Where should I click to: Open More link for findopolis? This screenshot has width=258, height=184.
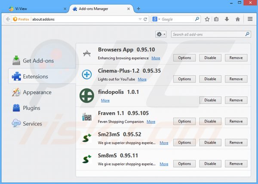point(105,100)
